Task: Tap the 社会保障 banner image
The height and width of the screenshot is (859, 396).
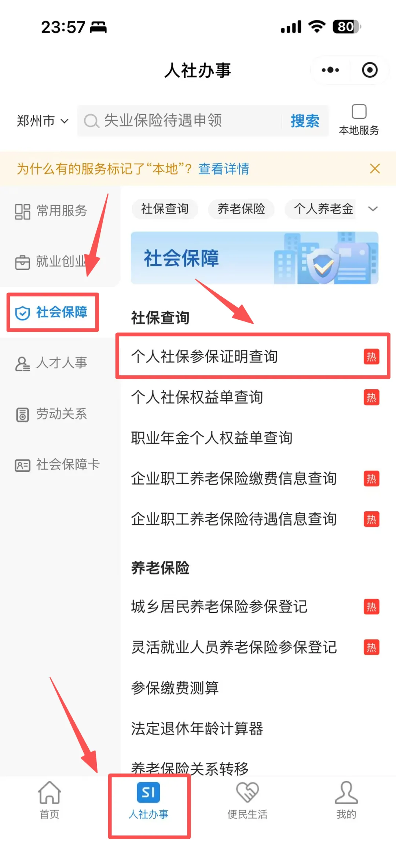Action: 254,258
